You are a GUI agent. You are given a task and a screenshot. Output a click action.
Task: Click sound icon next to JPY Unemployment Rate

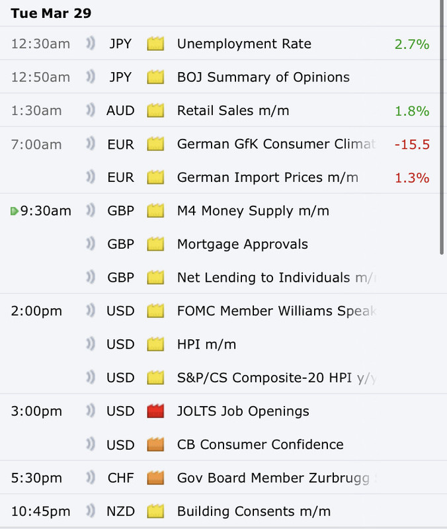(91, 44)
